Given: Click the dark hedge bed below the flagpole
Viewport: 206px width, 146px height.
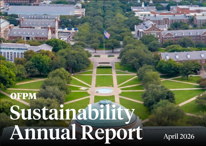Looking at the screenshot, I should coord(104,67).
